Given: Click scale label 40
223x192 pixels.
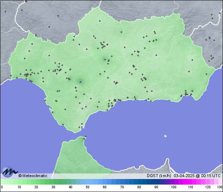Looking at the screenshot, I should tap(70, 187).
